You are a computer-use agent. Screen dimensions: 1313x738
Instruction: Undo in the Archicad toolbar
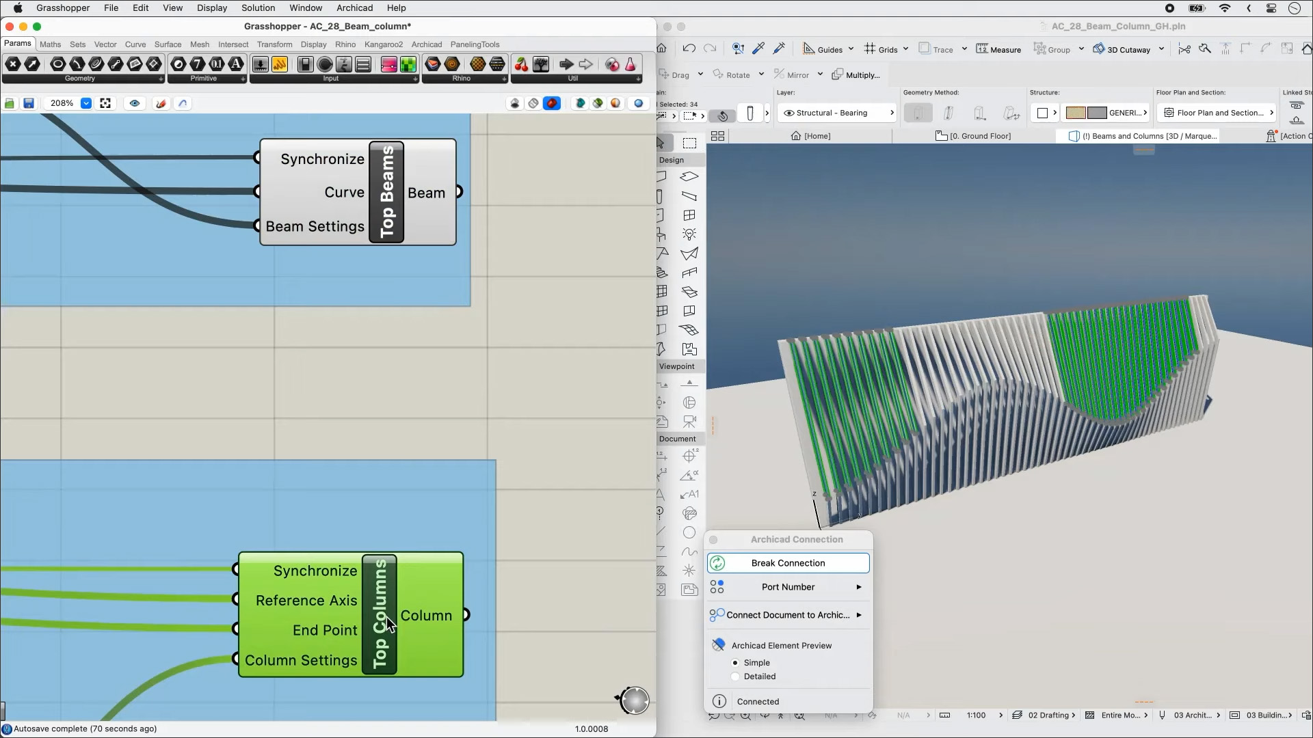click(689, 49)
